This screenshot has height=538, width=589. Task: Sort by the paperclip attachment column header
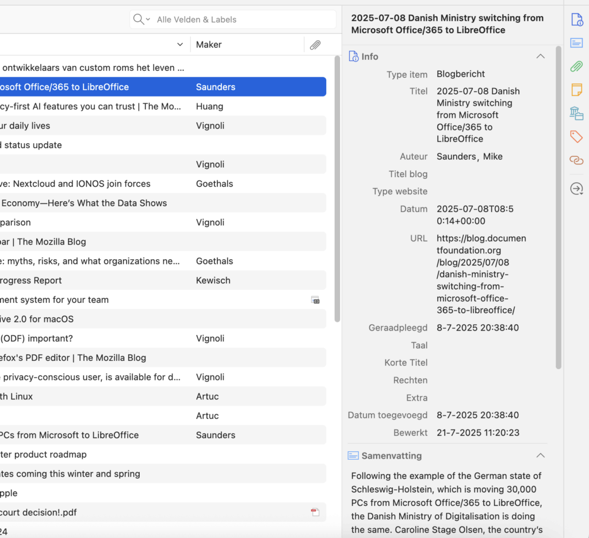pyautogui.click(x=315, y=45)
